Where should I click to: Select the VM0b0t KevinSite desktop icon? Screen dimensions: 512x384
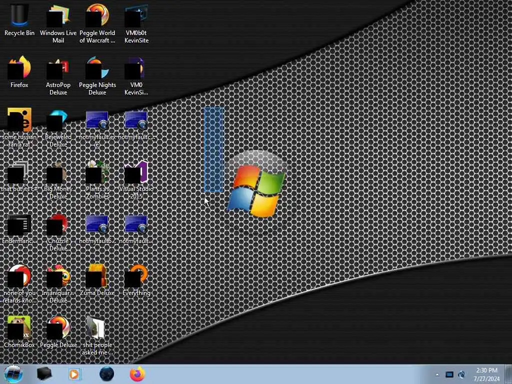pos(136,23)
